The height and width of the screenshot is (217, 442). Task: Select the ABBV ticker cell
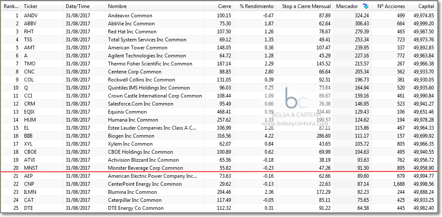coord(30,23)
